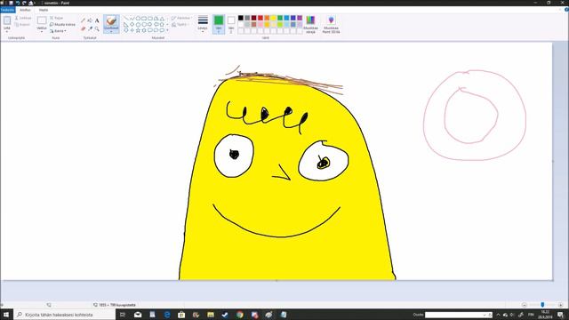The height and width of the screenshot is (320, 569).
Task: Open the shape Outline (Ääriviiva) dropdown
Action: tap(181, 18)
